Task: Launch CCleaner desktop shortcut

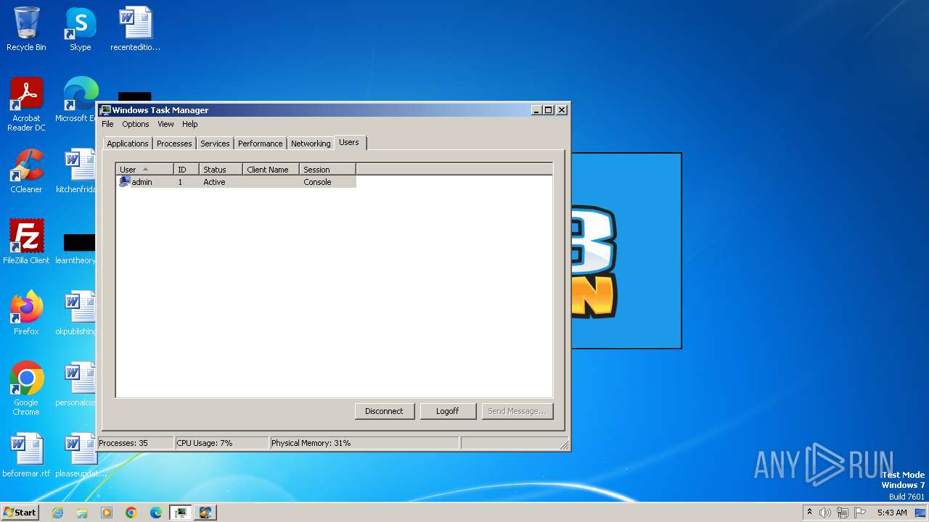Action: coord(26,171)
